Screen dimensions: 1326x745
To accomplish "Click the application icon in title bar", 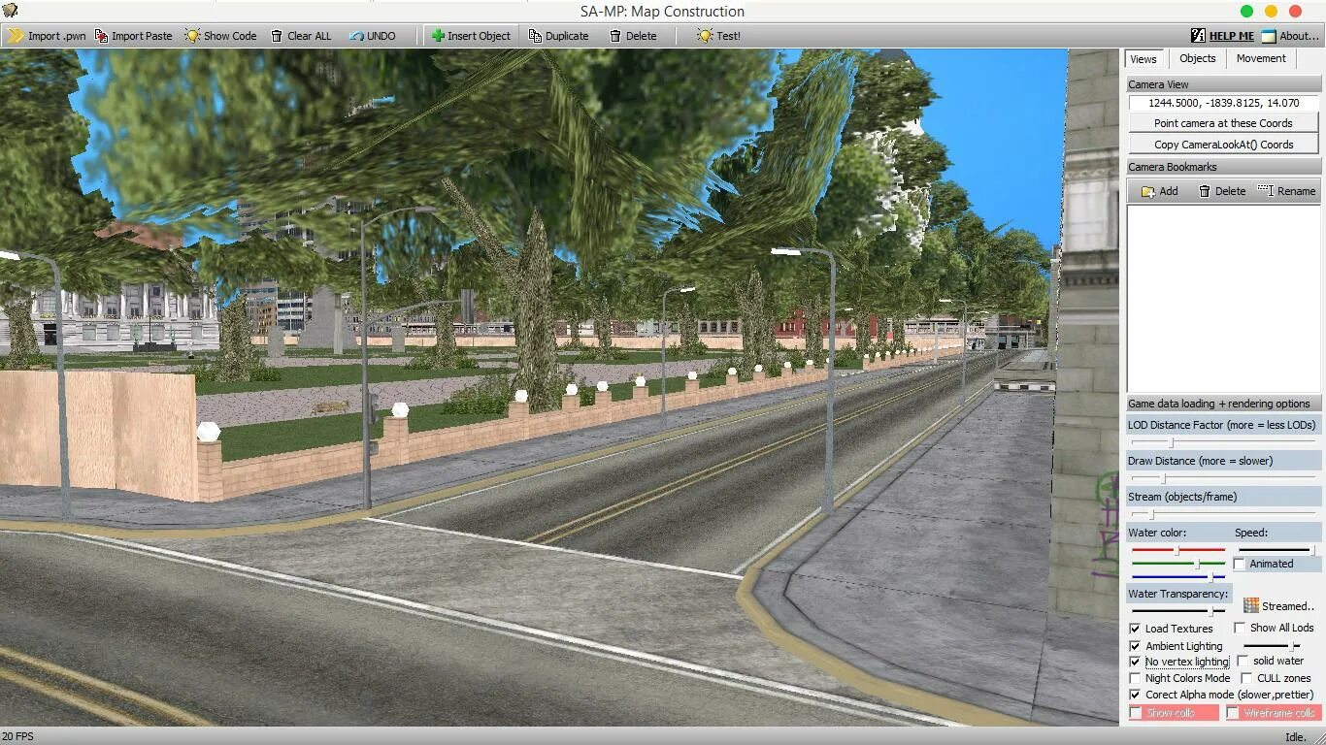I will tap(11, 11).
